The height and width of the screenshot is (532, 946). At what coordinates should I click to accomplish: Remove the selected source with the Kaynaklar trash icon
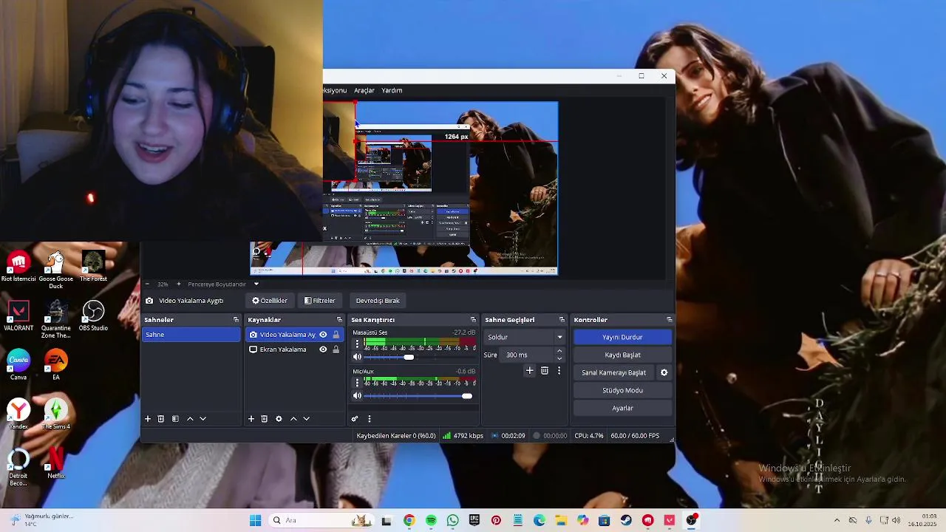[x=265, y=419]
